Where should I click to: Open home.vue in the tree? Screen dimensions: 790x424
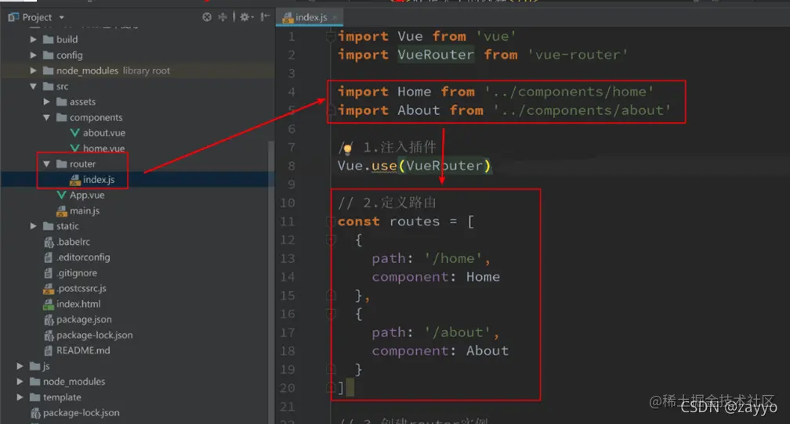pos(103,149)
